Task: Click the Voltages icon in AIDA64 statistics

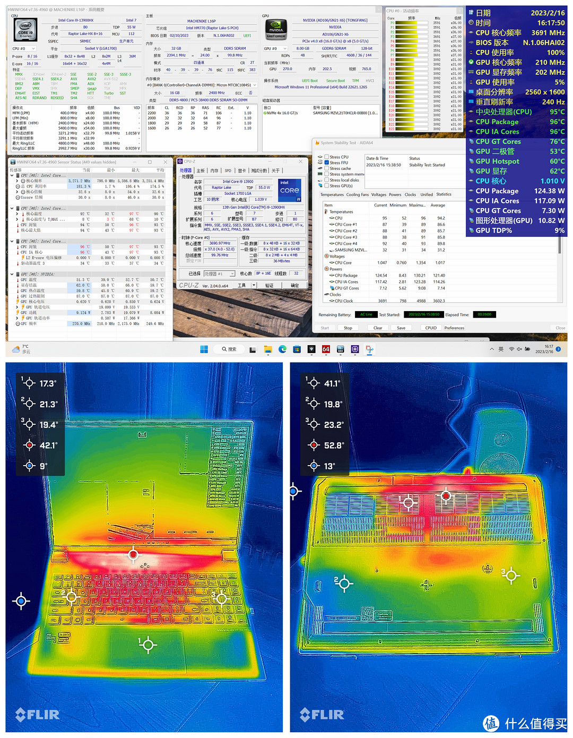Action: (326, 256)
